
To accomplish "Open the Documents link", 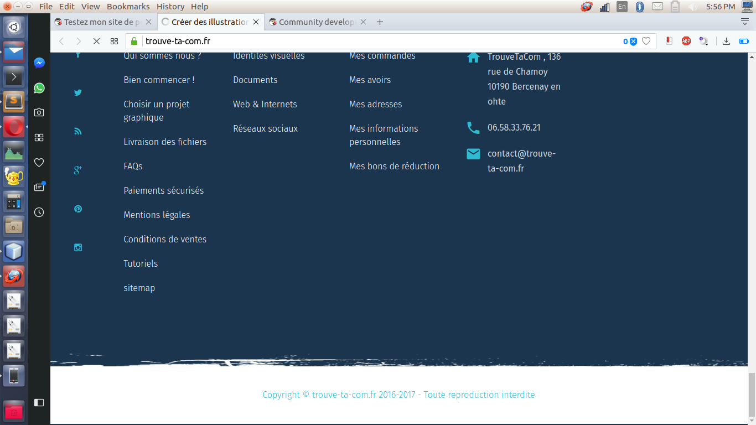I will point(255,80).
